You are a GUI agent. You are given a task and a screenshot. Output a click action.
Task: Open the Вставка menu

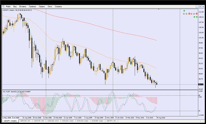tap(23, 6)
